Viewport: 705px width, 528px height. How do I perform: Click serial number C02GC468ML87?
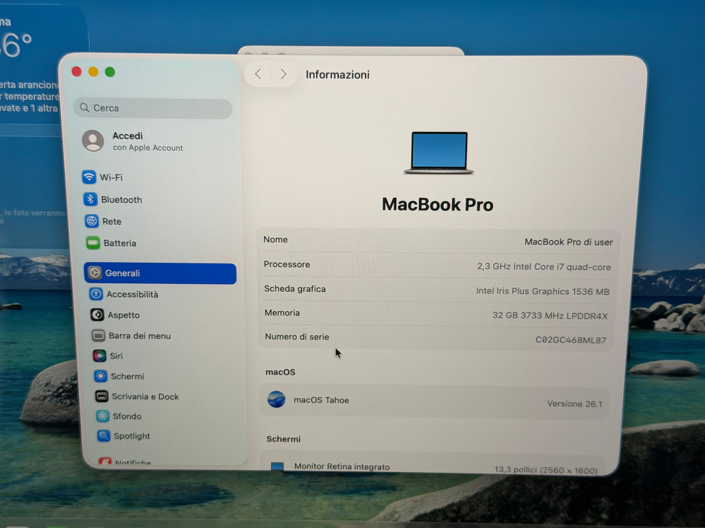click(571, 340)
